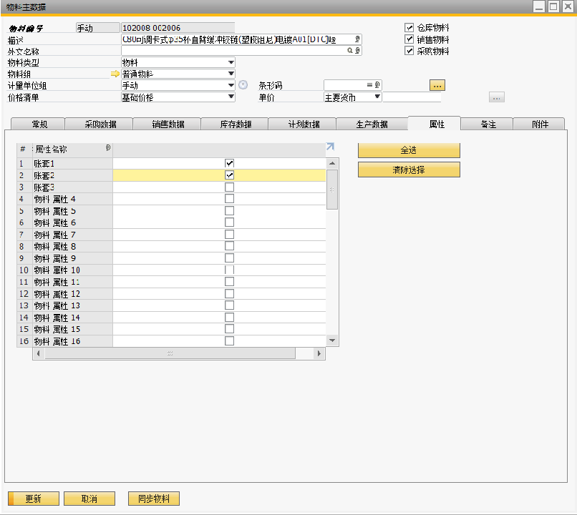Viewport: 577px width, 515px height.
Task: Click the round icon next to 计量单位组
Action: coord(243,85)
